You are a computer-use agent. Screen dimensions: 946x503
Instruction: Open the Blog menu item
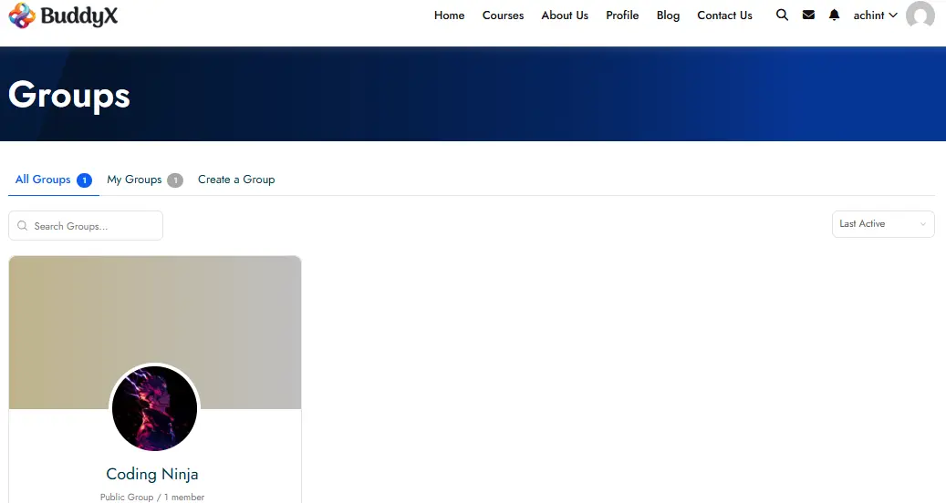pyautogui.click(x=668, y=15)
